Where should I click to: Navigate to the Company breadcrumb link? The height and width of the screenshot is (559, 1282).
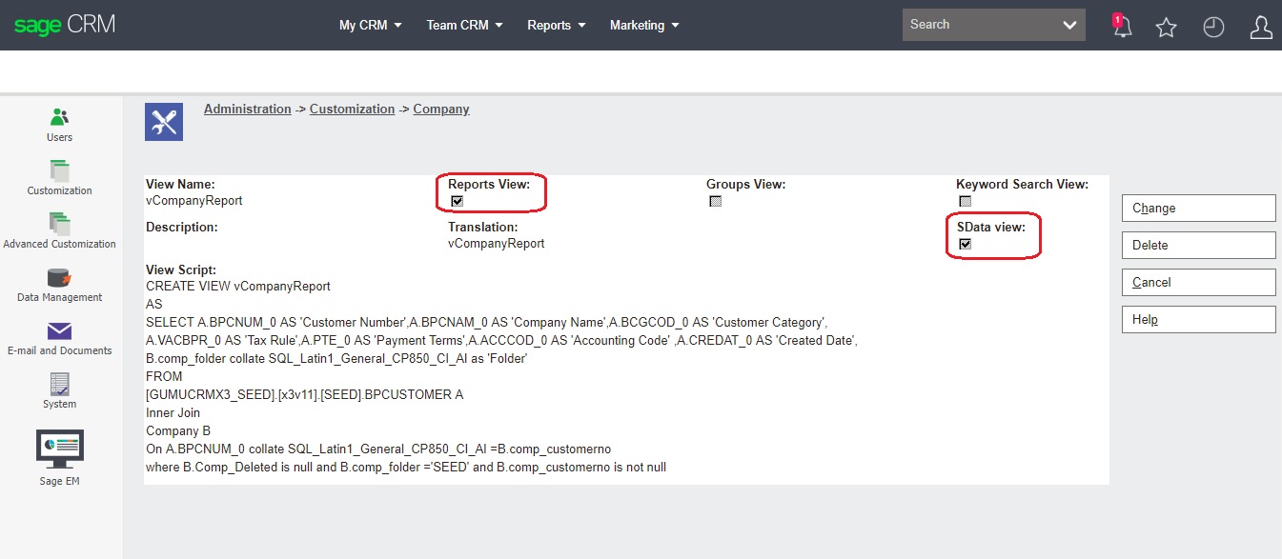[x=440, y=109]
